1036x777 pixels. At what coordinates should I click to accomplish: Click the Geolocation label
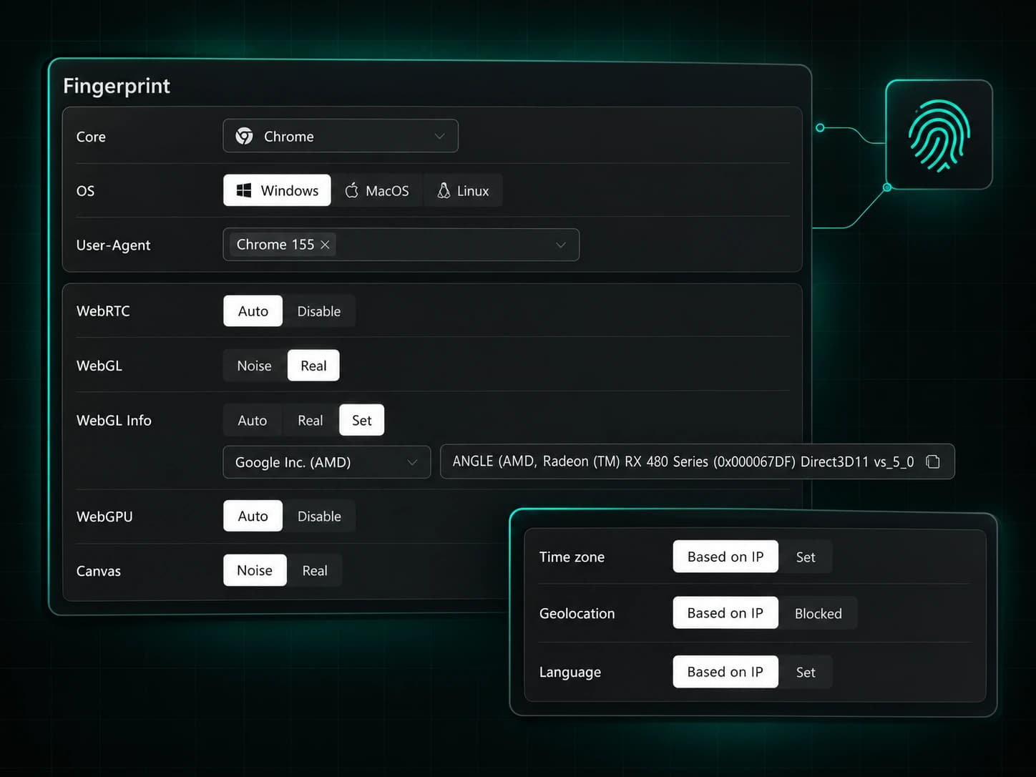pos(577,613)
